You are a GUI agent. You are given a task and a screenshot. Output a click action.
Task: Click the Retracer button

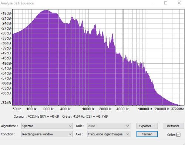point(173,126)
